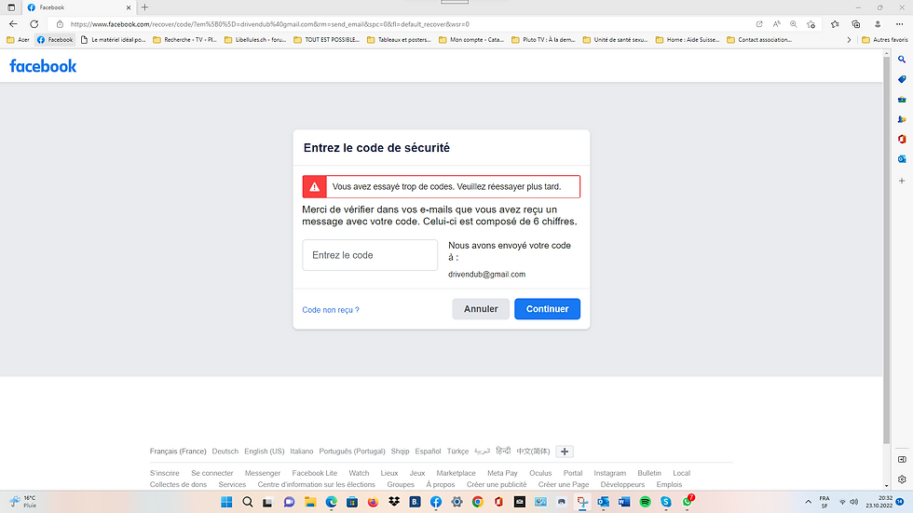This screenshot has width=913, height=513.
Task: Add a sidebar app with the plus icon
Action: (x=902, y=181)
